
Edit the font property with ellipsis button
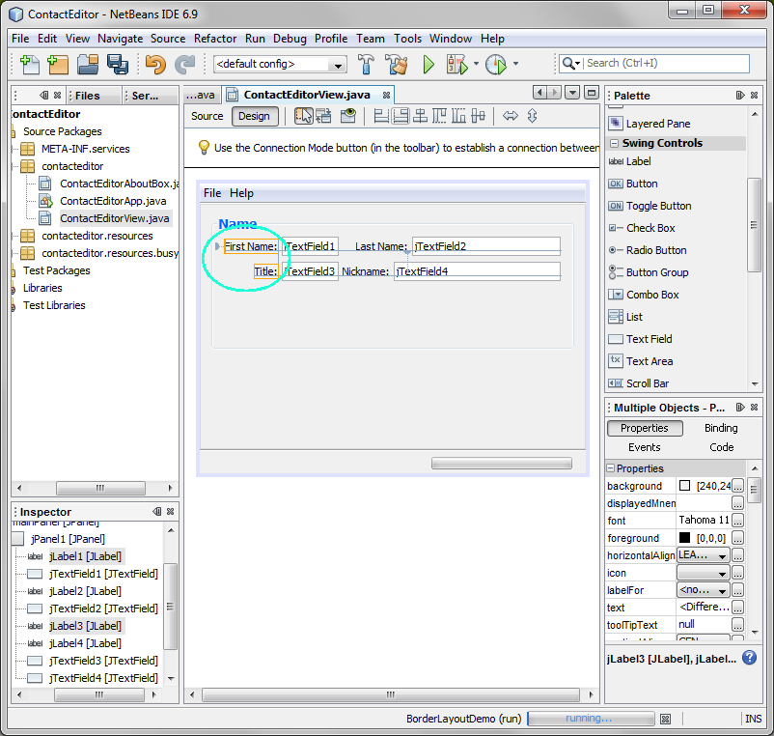pyautogui.click(x=737, y=521)
